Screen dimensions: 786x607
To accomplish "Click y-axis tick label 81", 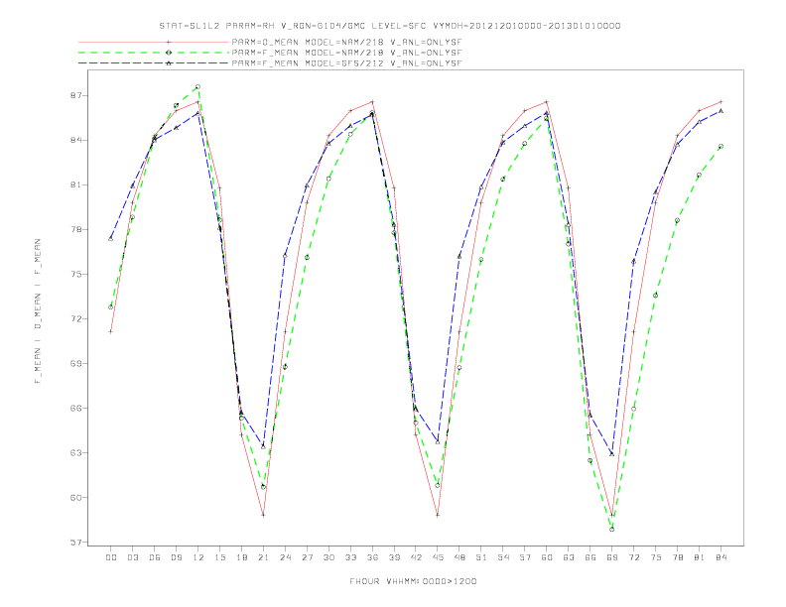I will tap(77, 184).
